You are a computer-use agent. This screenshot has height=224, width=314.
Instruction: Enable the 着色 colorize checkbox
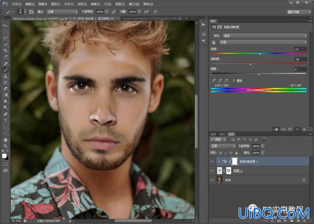click(x=234, y=81)
